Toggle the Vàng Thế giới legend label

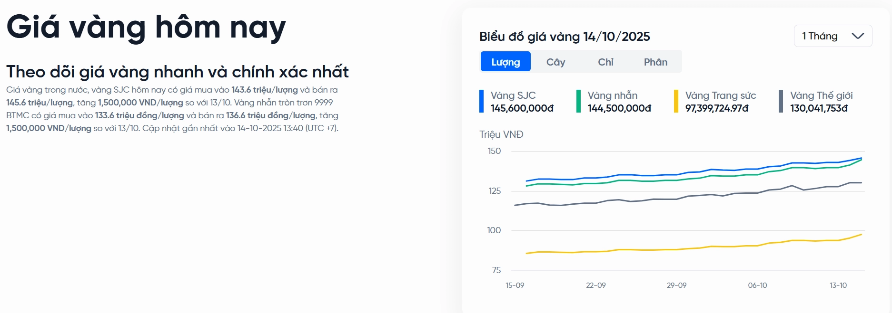[821, 95]
